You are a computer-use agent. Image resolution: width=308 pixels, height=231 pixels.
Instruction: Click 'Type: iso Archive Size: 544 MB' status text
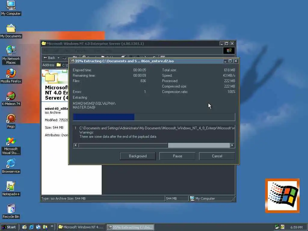(63, 199)
